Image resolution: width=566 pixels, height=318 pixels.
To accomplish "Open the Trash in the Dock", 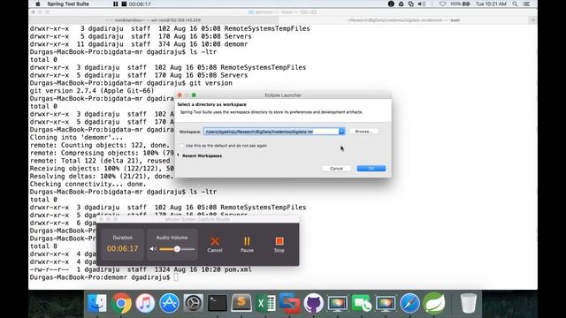I will pyautogui.click(x=469, y=303).
